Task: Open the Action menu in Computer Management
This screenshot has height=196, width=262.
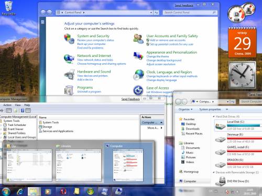Action: click(7, 105)
